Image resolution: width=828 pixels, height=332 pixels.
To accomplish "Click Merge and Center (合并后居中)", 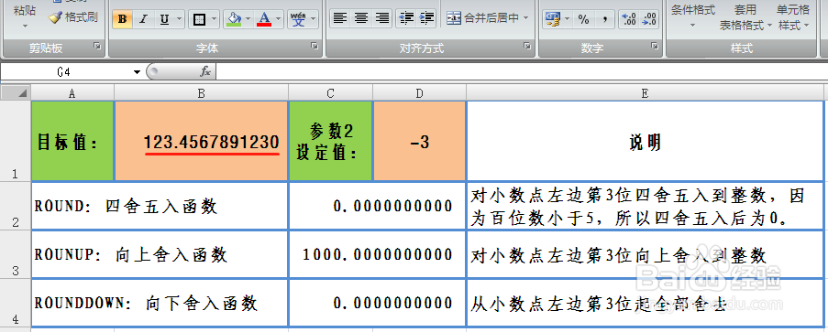I will pos(482,18).
